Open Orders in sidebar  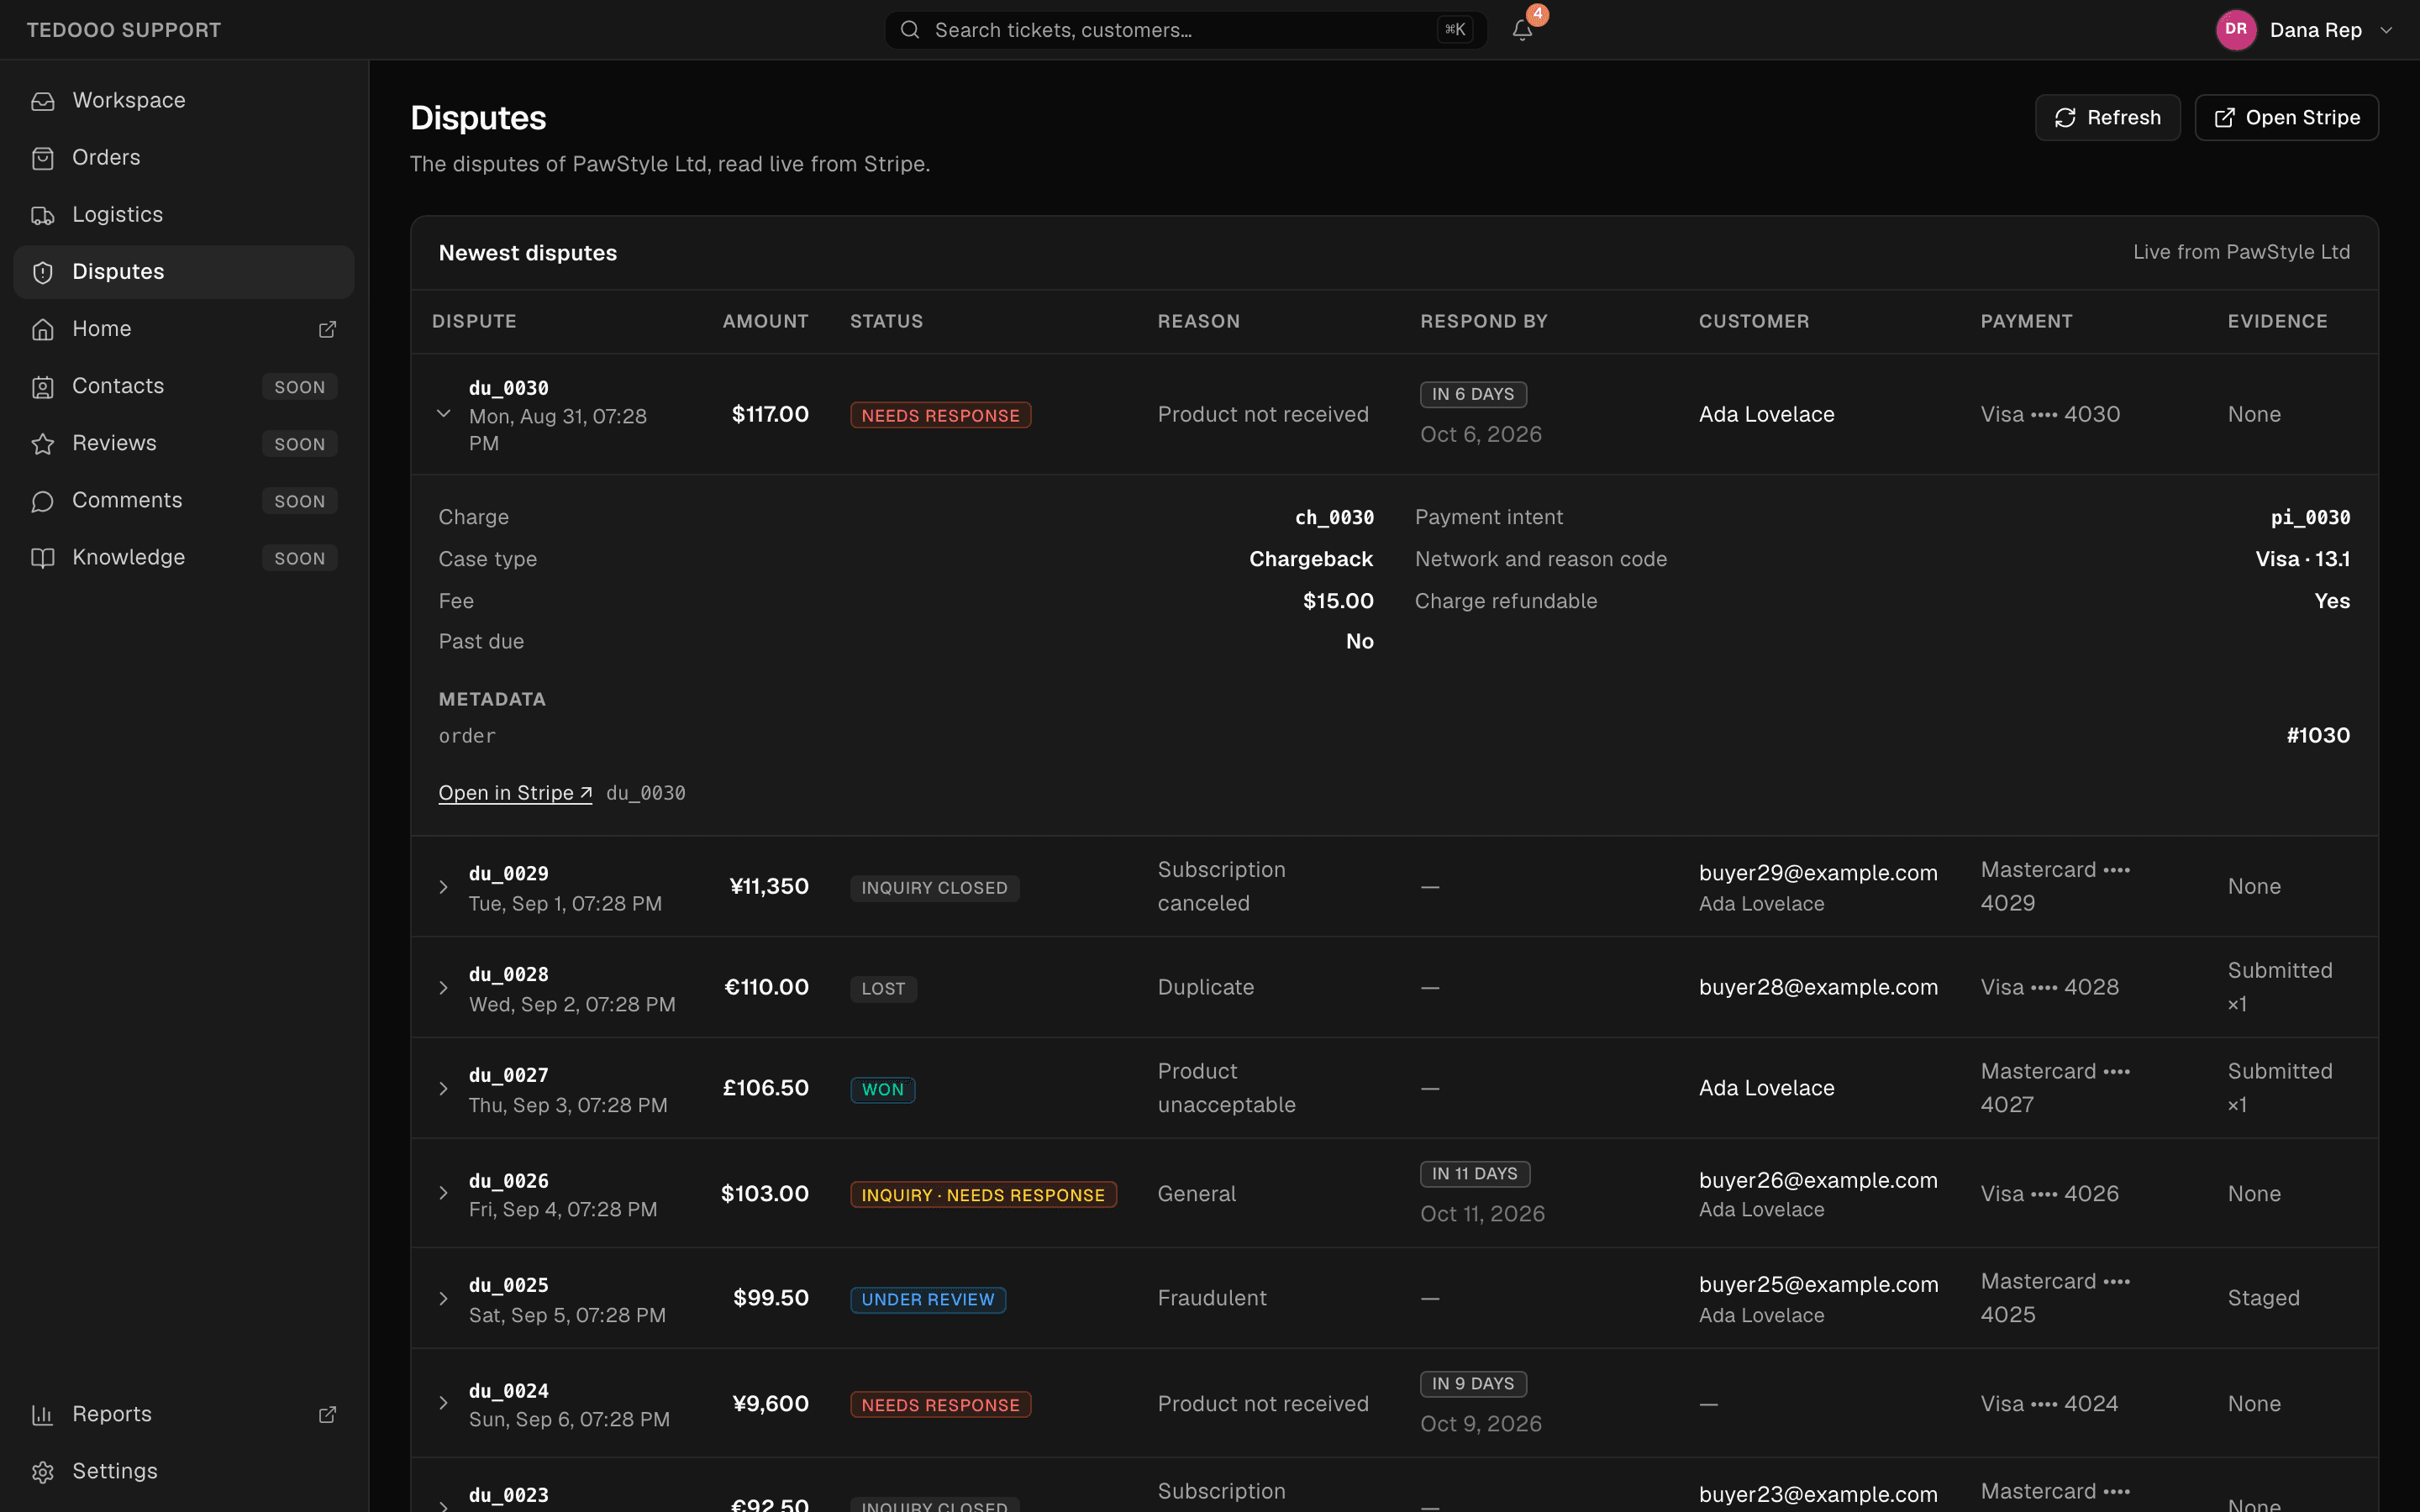tap(184, 158)
